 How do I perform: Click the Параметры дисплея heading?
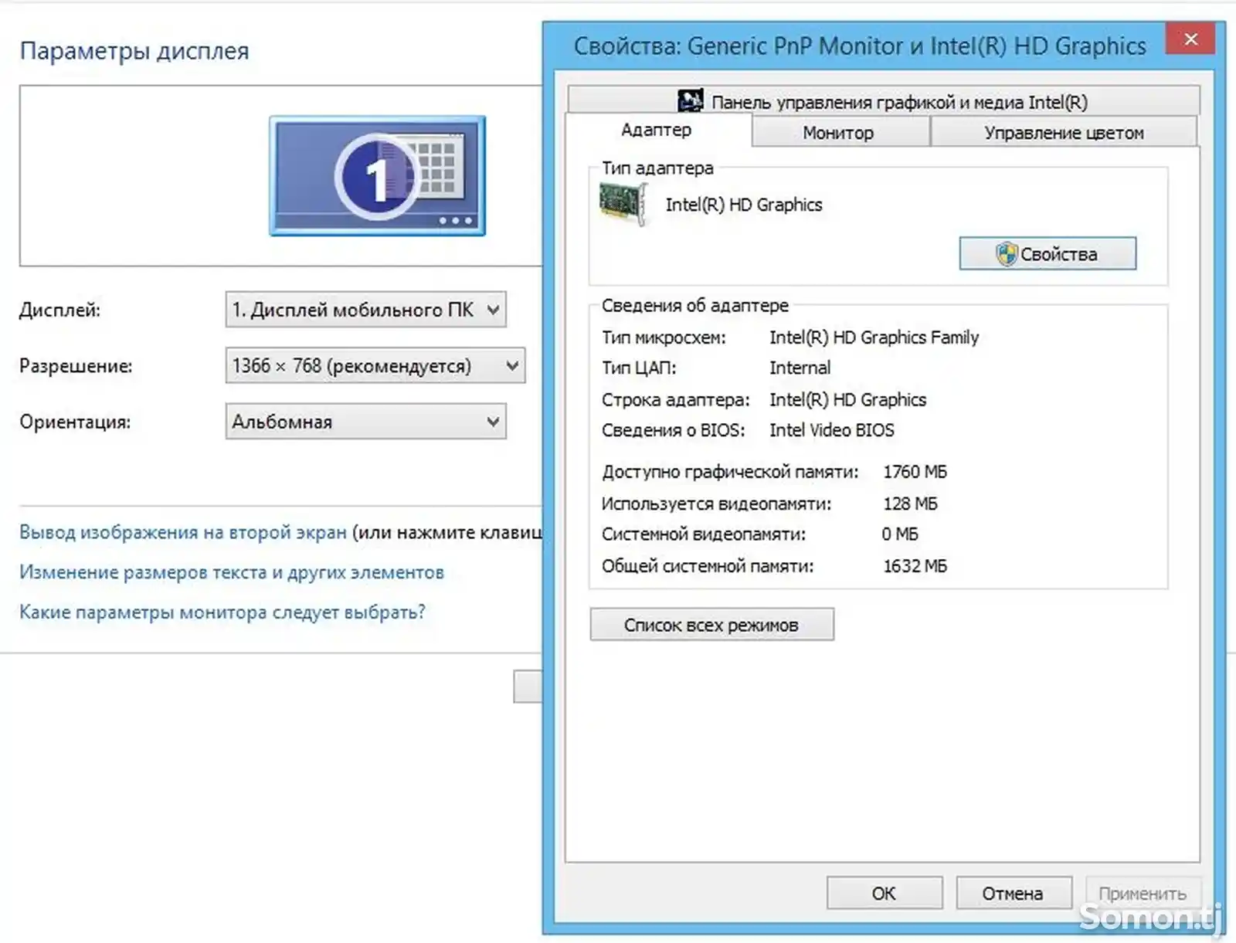coord(134,51)
